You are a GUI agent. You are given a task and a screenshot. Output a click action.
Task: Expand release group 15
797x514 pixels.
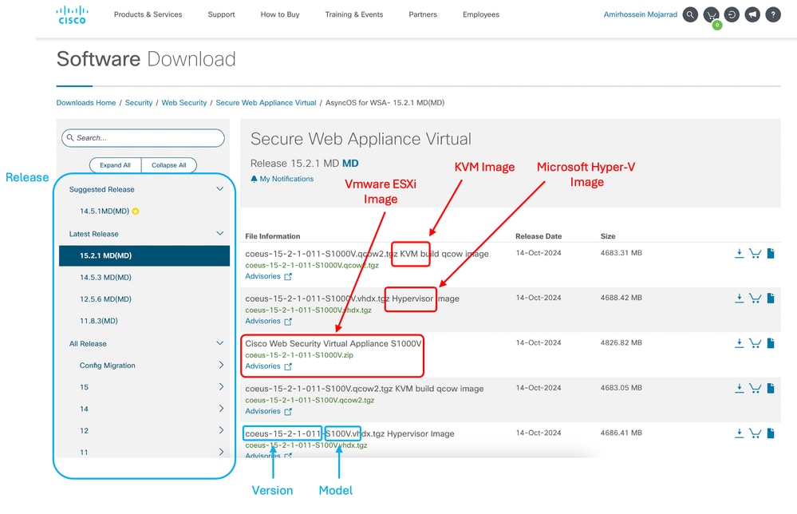pos(221,387)
